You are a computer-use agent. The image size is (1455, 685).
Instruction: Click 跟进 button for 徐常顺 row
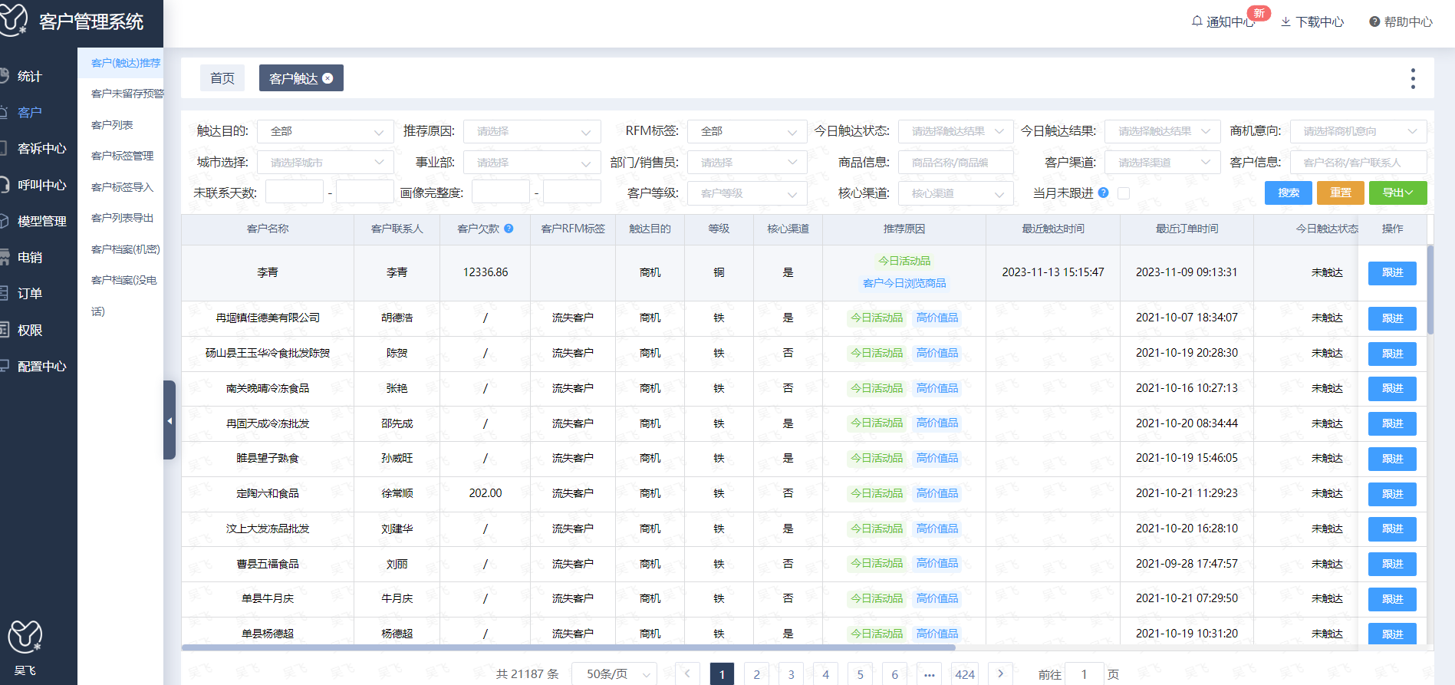click(1392, 494)
